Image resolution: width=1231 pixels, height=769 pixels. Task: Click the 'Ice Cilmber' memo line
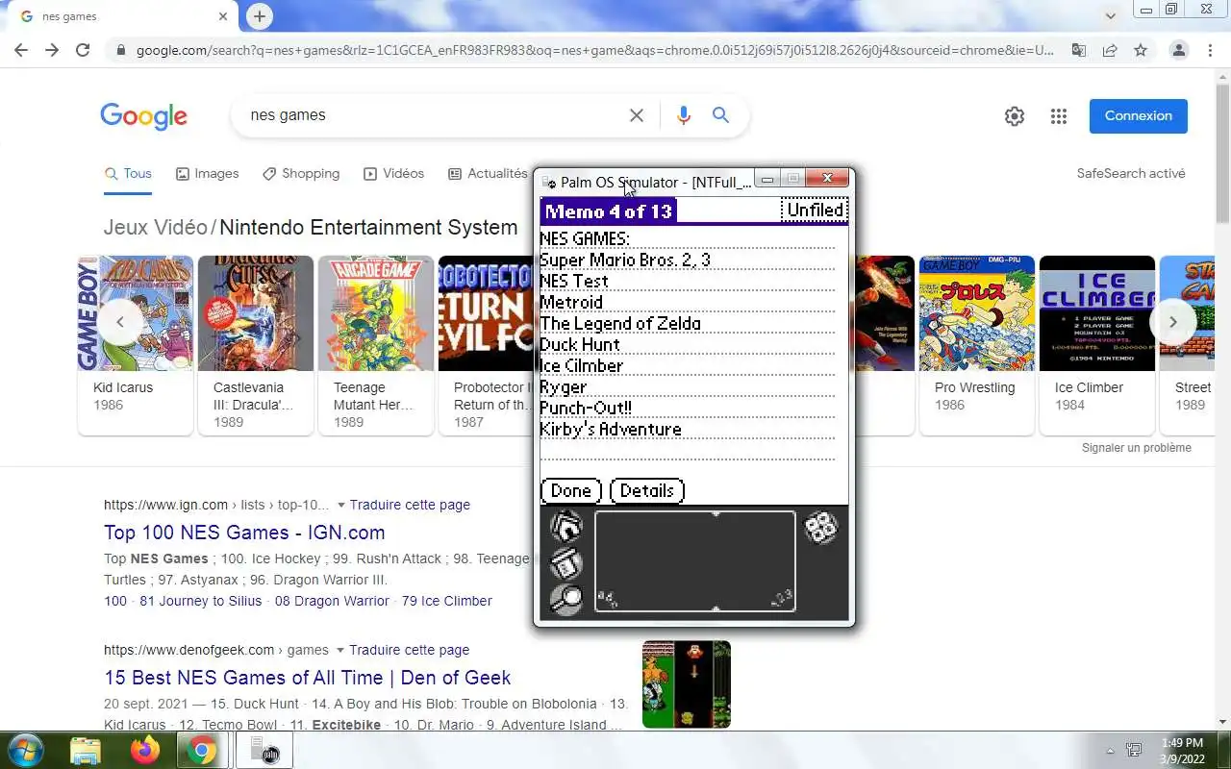click(x=582, y=365)
